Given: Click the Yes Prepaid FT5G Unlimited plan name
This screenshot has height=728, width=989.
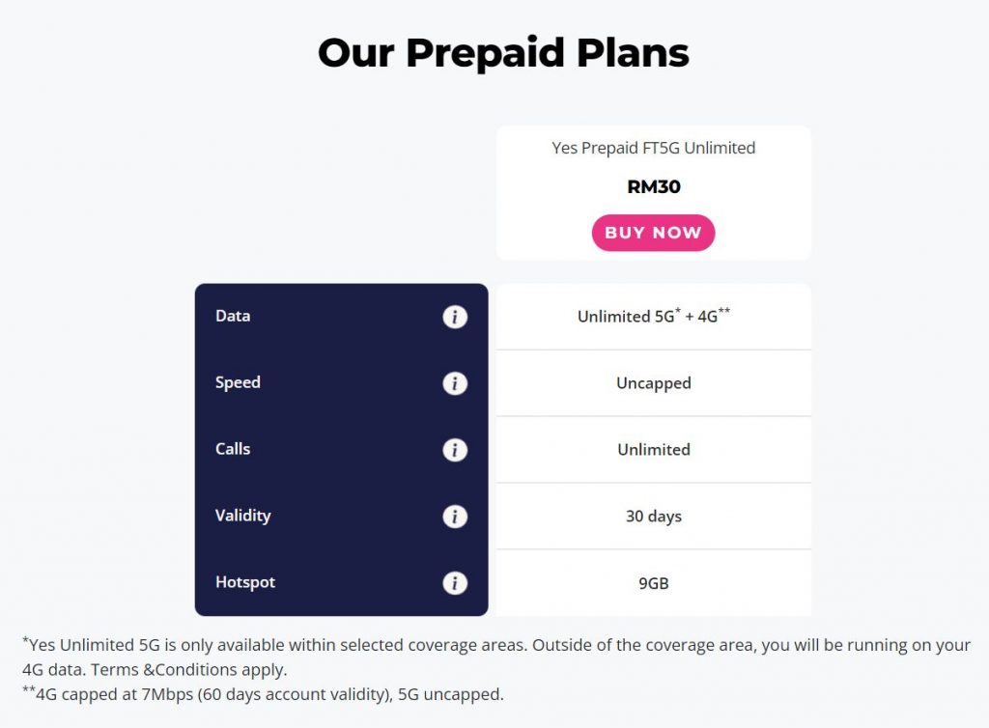Looking at the screenshot, I should click(653, 148).
